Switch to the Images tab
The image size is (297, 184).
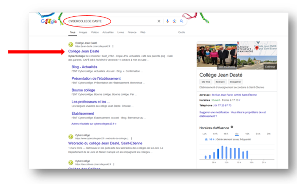(83, 33)
